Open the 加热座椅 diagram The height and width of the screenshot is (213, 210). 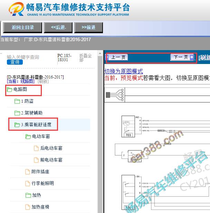(40, 207)
